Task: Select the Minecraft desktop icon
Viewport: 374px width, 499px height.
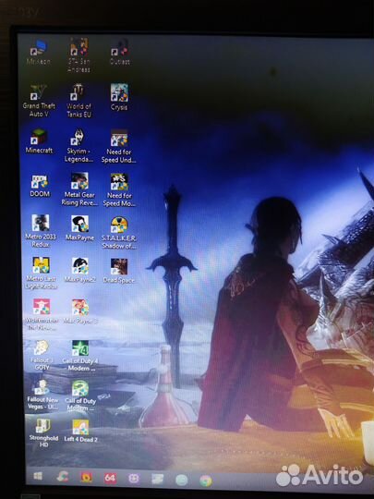Action: (39, 141)
